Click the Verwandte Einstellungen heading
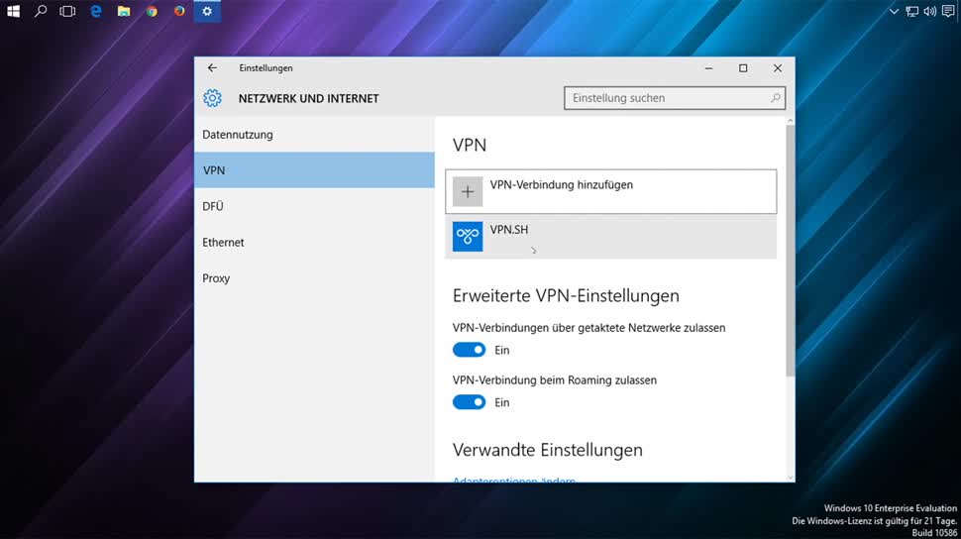The width and height of the screenshot is (961, 539). point(547,450)
